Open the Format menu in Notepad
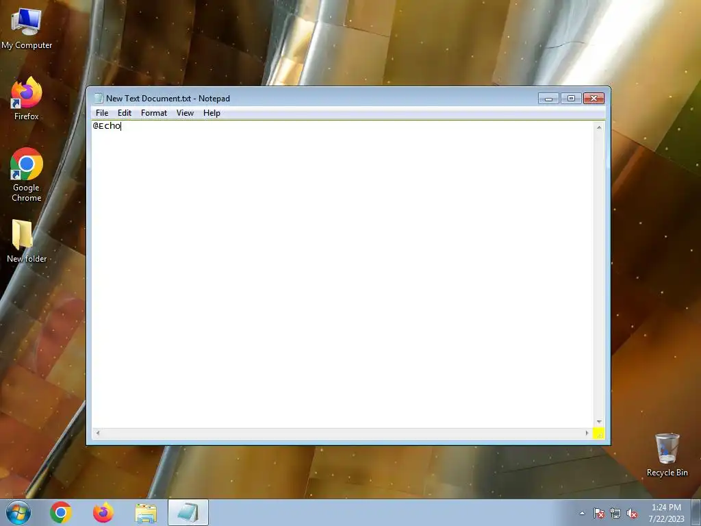This screenshot has width=701, height=526. pos(154,113)
